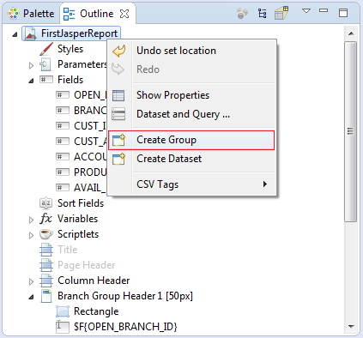Select the Rectangle element in outline

pyautogui.click(x=88, y=311)
